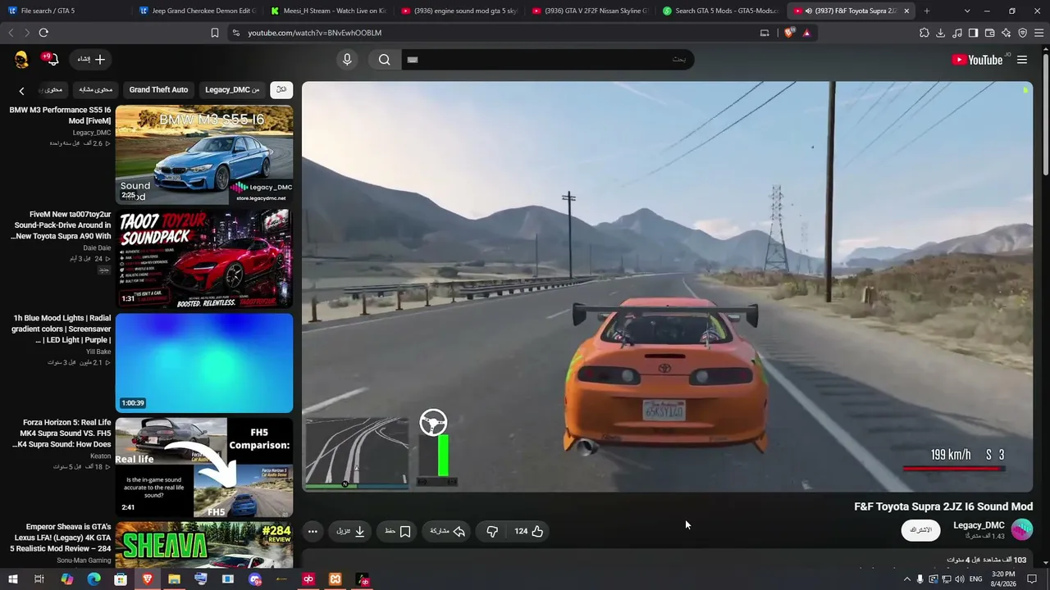Screen dimensions: 1050x590
Task: Open the taskbar volume control
Action: point(960,579)
